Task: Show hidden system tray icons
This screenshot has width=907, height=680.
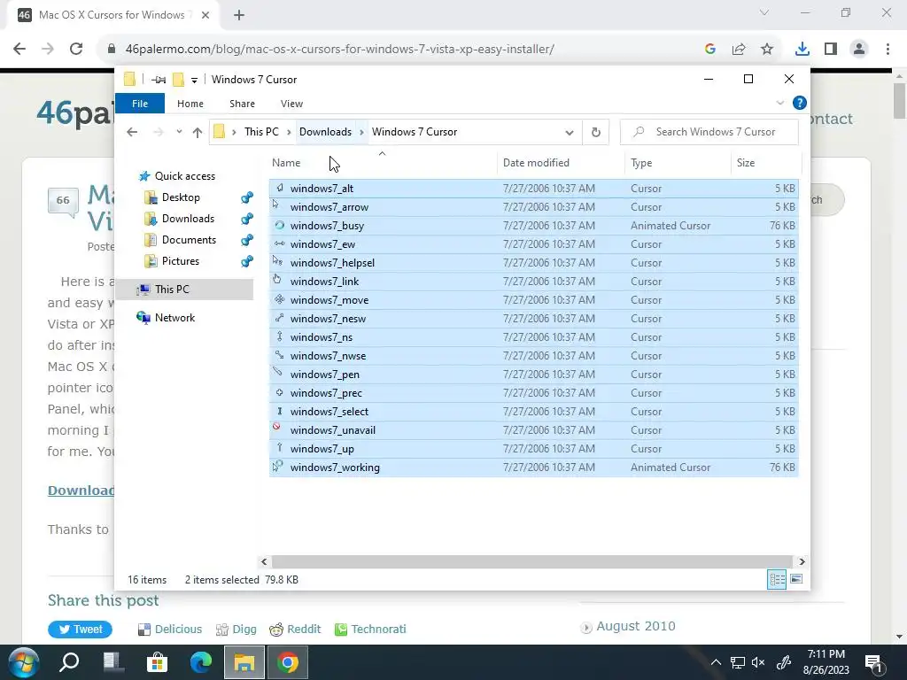Action: click(716, 662)
